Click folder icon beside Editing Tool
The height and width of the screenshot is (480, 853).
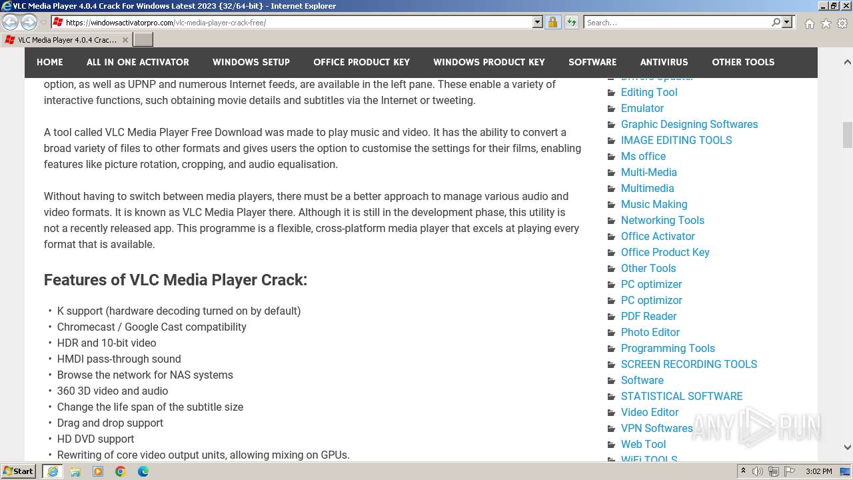[611, 93]
